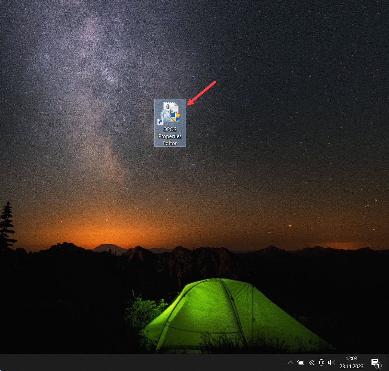389x371 pixels.
Task: Click the notification count badge showing 1
Action: coord(377,366)
